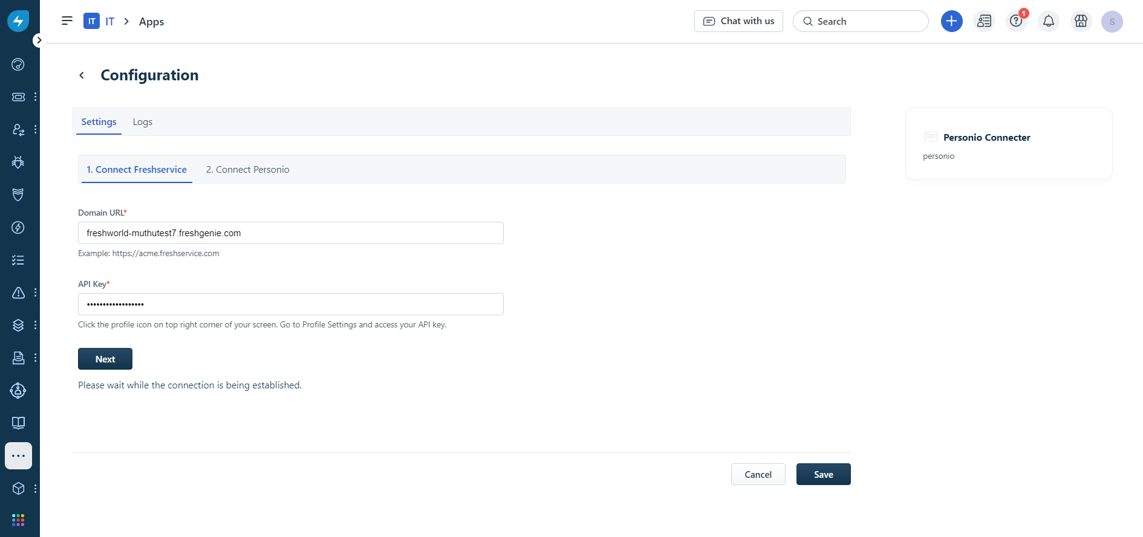Click the blue plus create button

[x=952, y=21]
